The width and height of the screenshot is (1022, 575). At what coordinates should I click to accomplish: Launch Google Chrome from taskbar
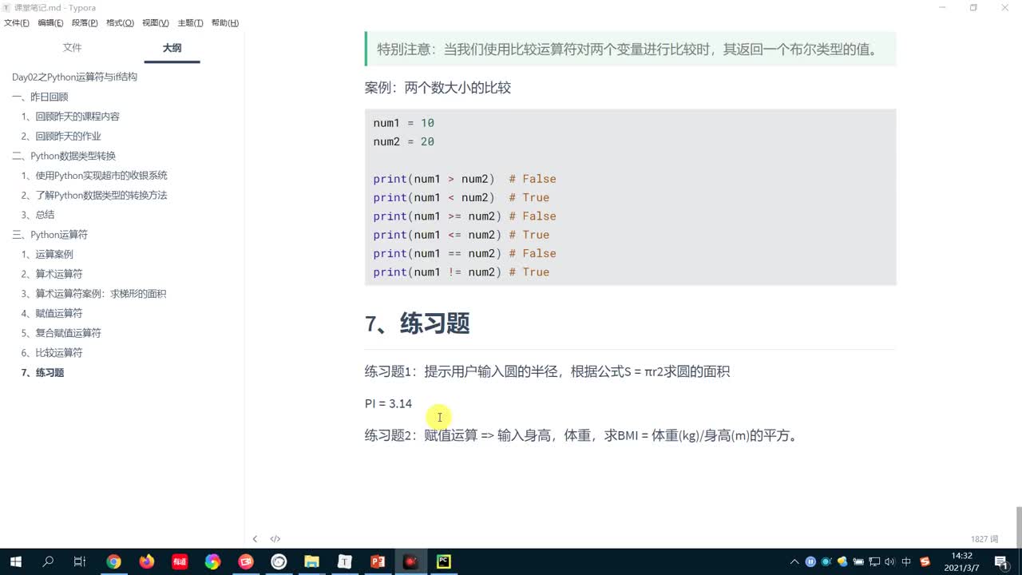(113, 561)
